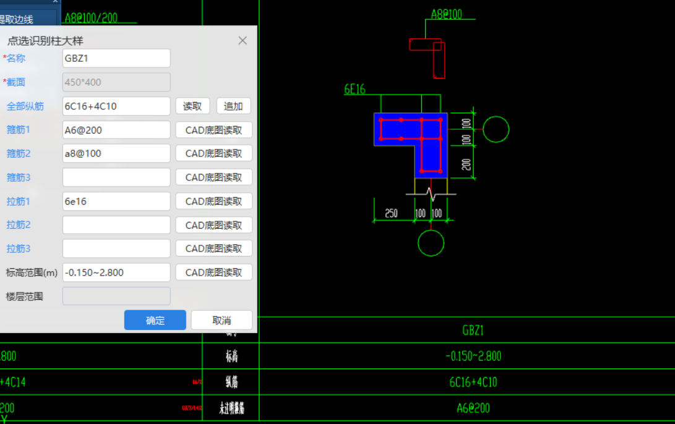
Task: Select the A8@100 annotation in the drawing
Action: (447, 14)
